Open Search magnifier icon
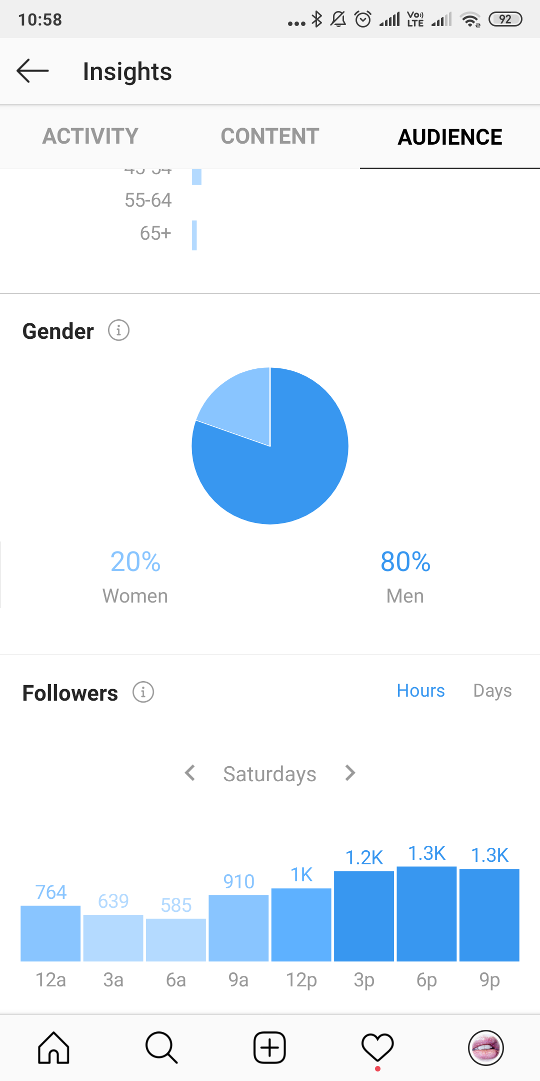This screenshot has width=540, height=1081. [x=161, y=1047]
